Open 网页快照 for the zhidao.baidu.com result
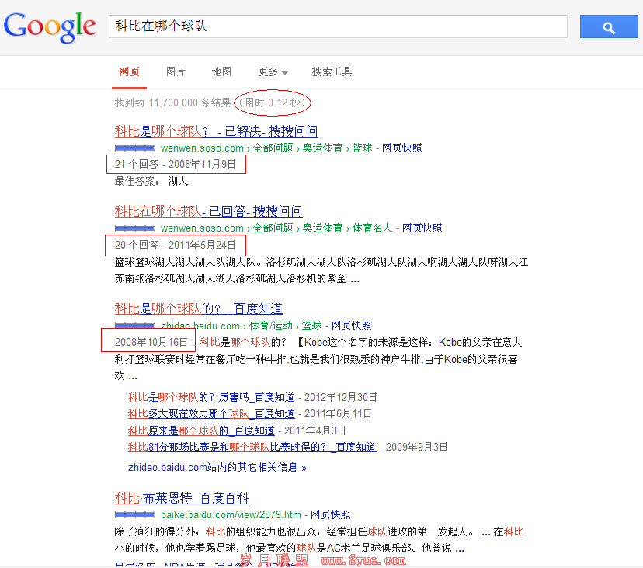Screen dimensions: 643x568 click(x=352, y=326)
